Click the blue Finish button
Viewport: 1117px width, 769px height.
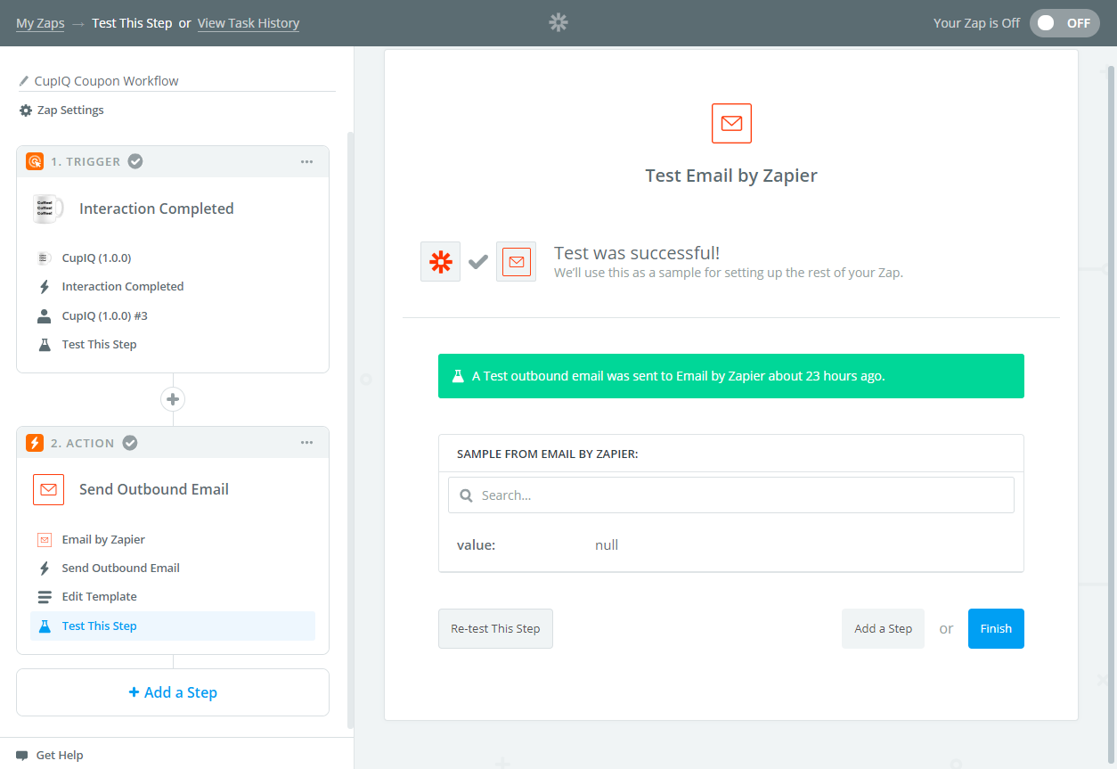(996, 628)
